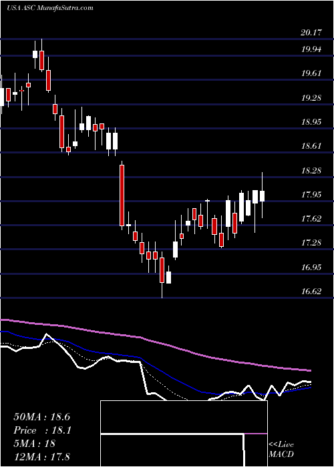The height and width of the screenshot is (467, 334).
Task: Select the 16.62 price axis label
Action: pyautogui.click(x=311, y=292)
